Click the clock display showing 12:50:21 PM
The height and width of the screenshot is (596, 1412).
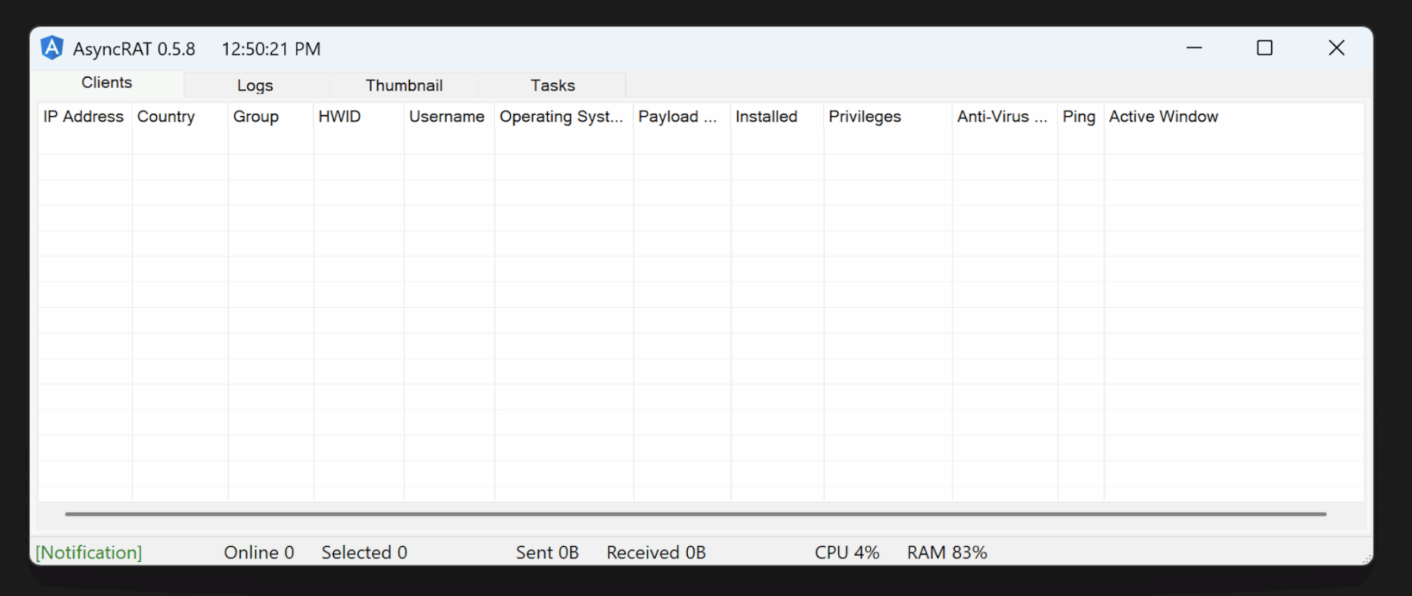coord(271,49)
